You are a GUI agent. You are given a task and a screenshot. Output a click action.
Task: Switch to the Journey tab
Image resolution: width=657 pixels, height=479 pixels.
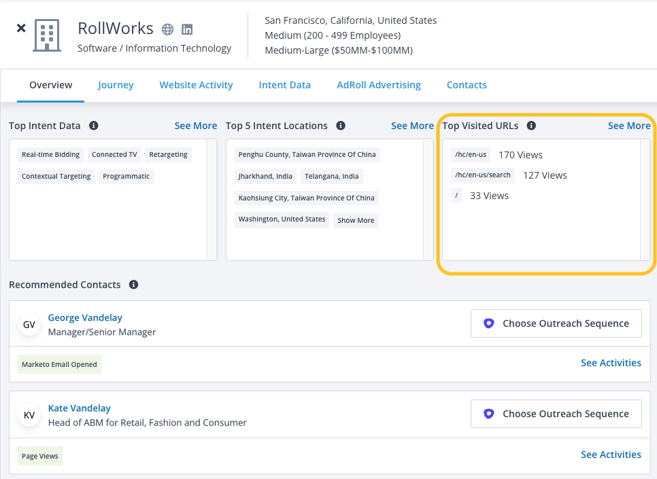116,85
